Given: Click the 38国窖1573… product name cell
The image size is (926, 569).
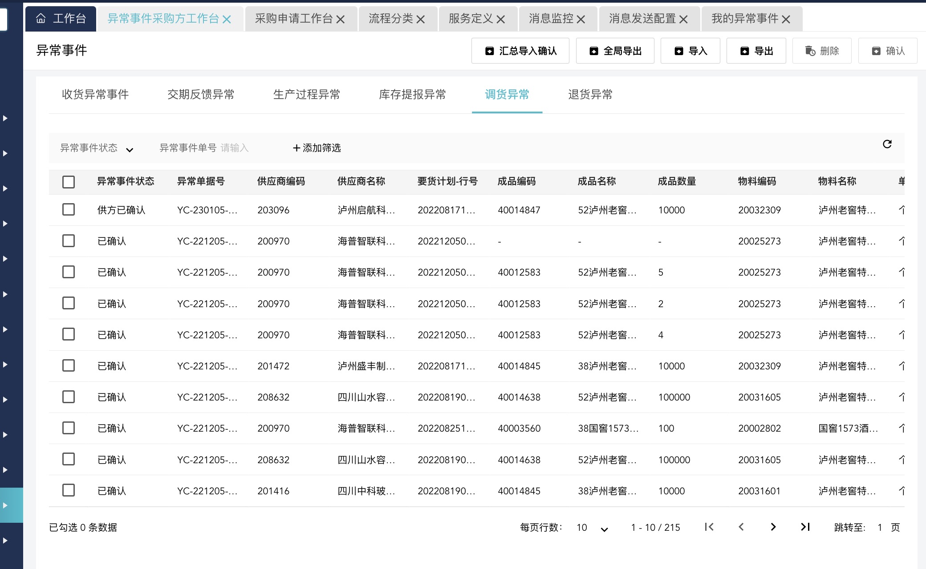Looking at the screenshot, I should tap(608, 429).
